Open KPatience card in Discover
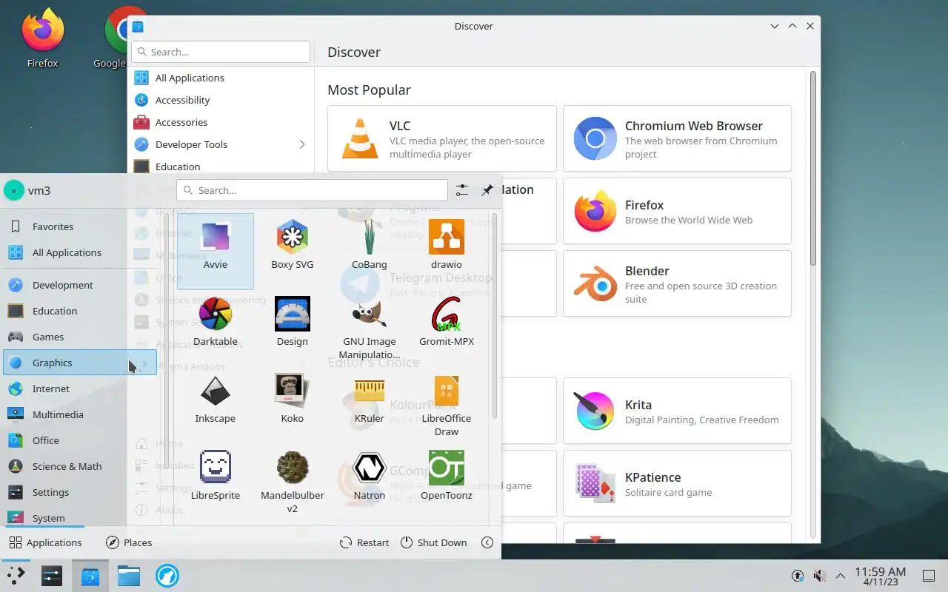The width and height of the screenshot is (948, 592). pos(677,483)
